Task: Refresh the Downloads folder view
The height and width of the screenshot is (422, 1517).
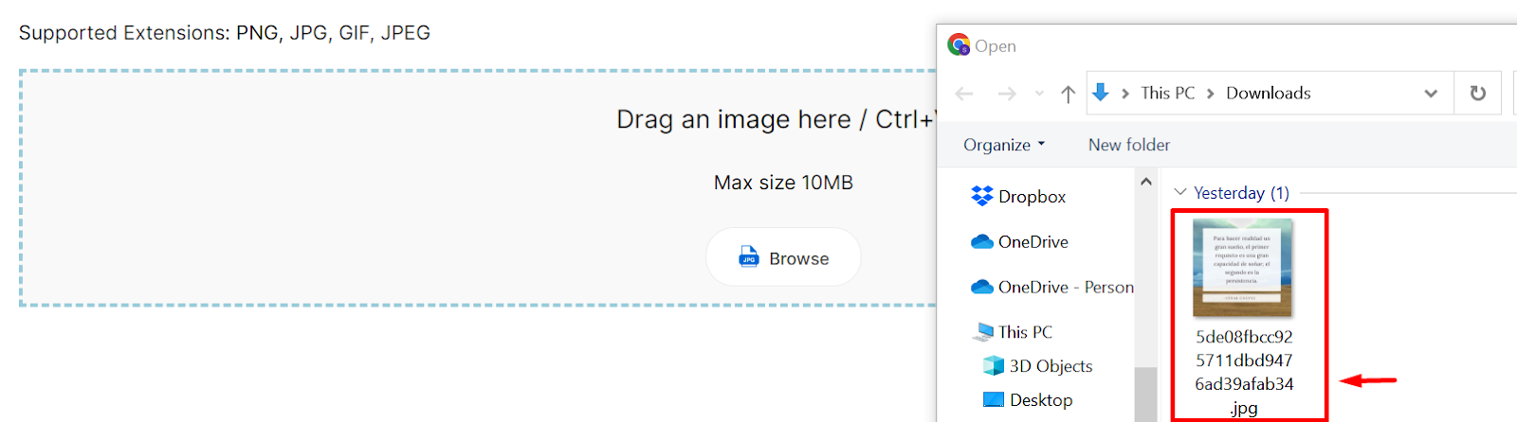Action: (1477, 94)
